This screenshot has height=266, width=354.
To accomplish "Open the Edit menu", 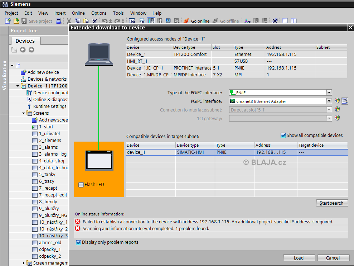I will click(28, 13).
